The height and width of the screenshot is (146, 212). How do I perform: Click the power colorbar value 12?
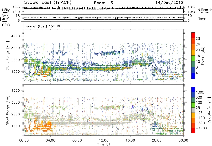(198, 62)
